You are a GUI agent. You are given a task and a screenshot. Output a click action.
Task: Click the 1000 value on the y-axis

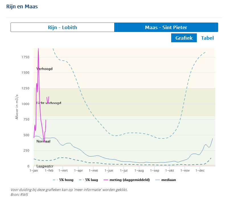(25, 104)
